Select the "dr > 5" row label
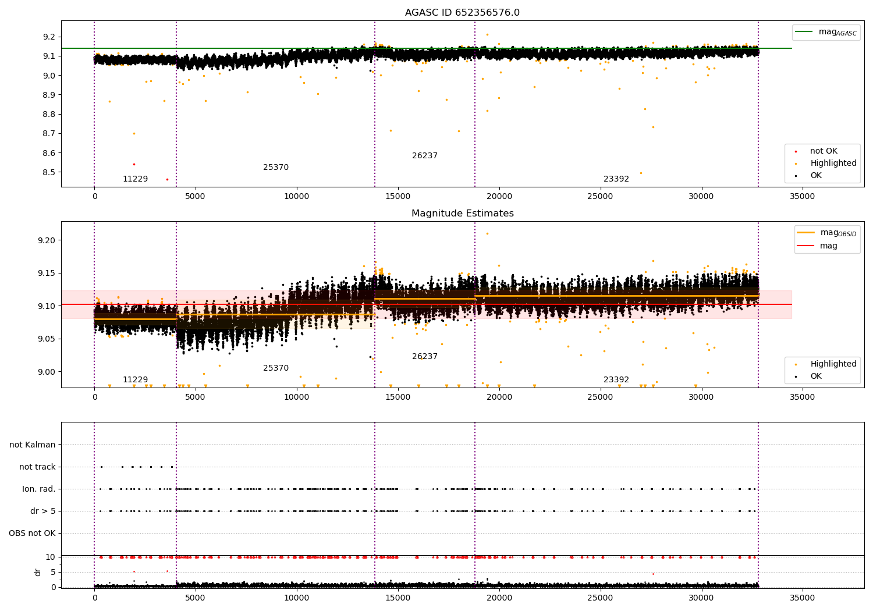The width and height of the screenshot is (873, 611). tap(43, 511)
